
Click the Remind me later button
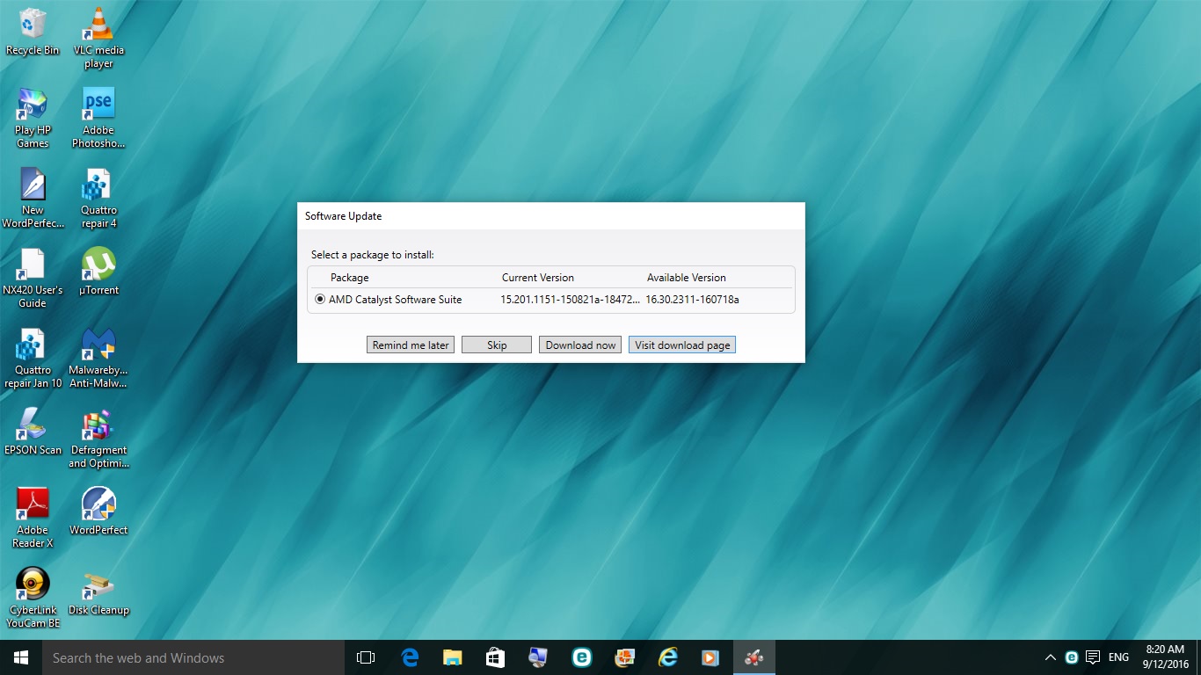pos(411,345)
